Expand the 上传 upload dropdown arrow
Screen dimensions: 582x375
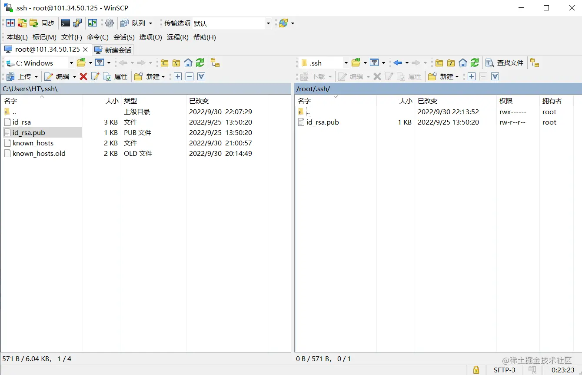pyautogui.click(x=37, y=77)
